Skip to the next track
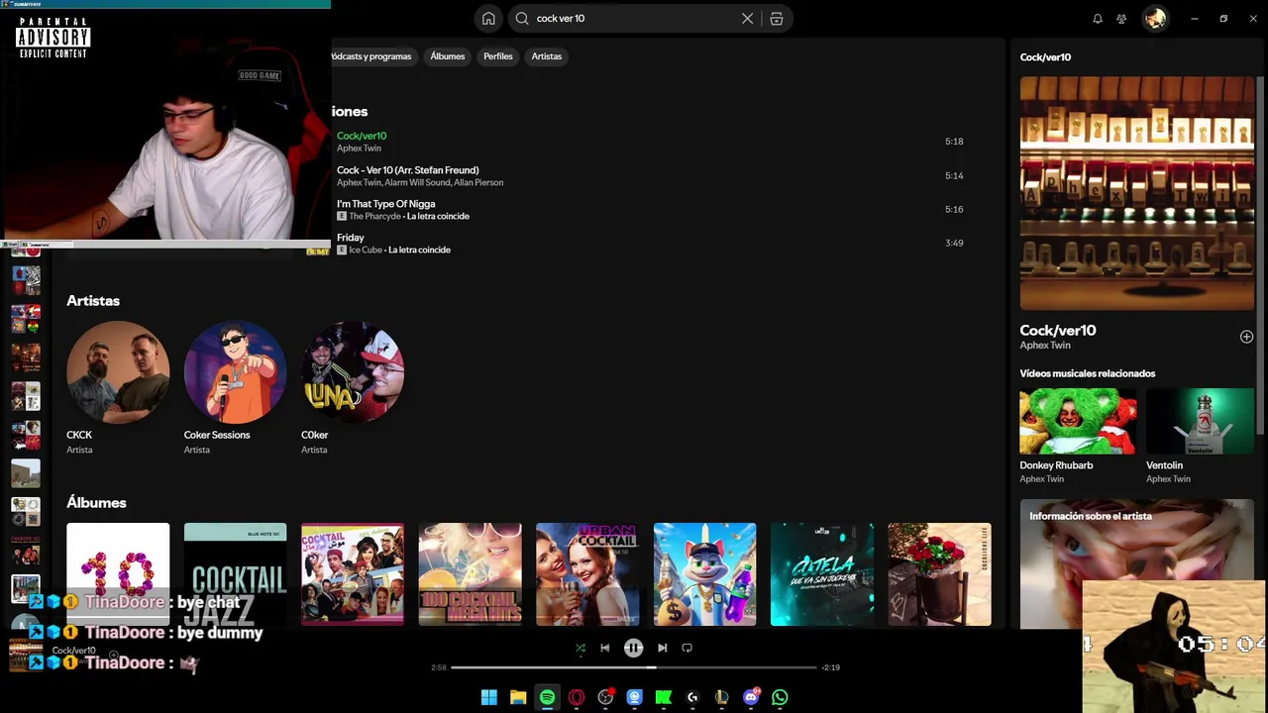The image size is (1268, 713). point(663,648)
